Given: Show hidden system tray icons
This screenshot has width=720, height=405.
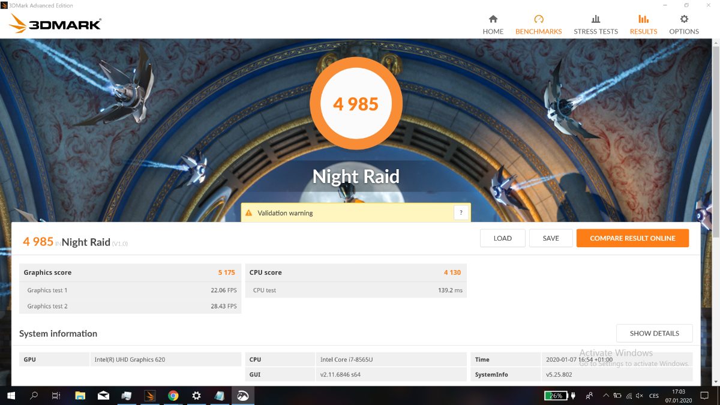Looking at the screenshot, I should [605, 395].
